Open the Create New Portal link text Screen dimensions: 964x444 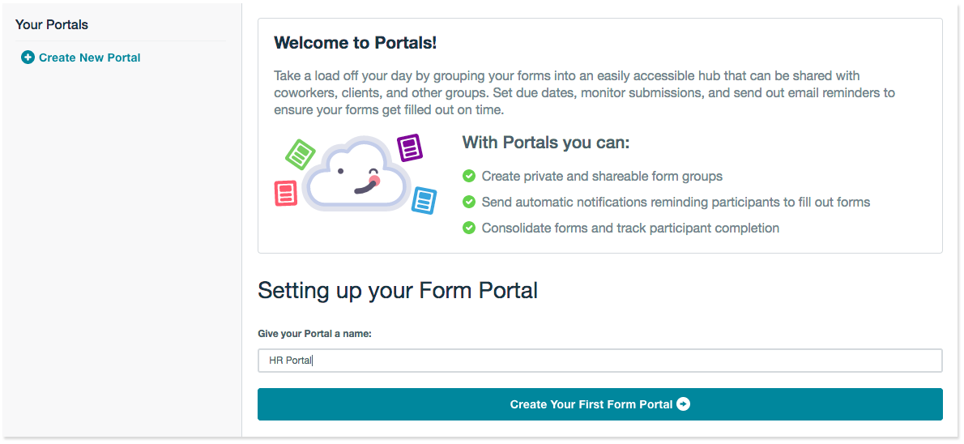coord(90,58)
